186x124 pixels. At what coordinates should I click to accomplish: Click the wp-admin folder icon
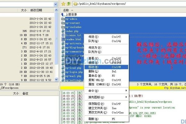click(x=63, y=19)
